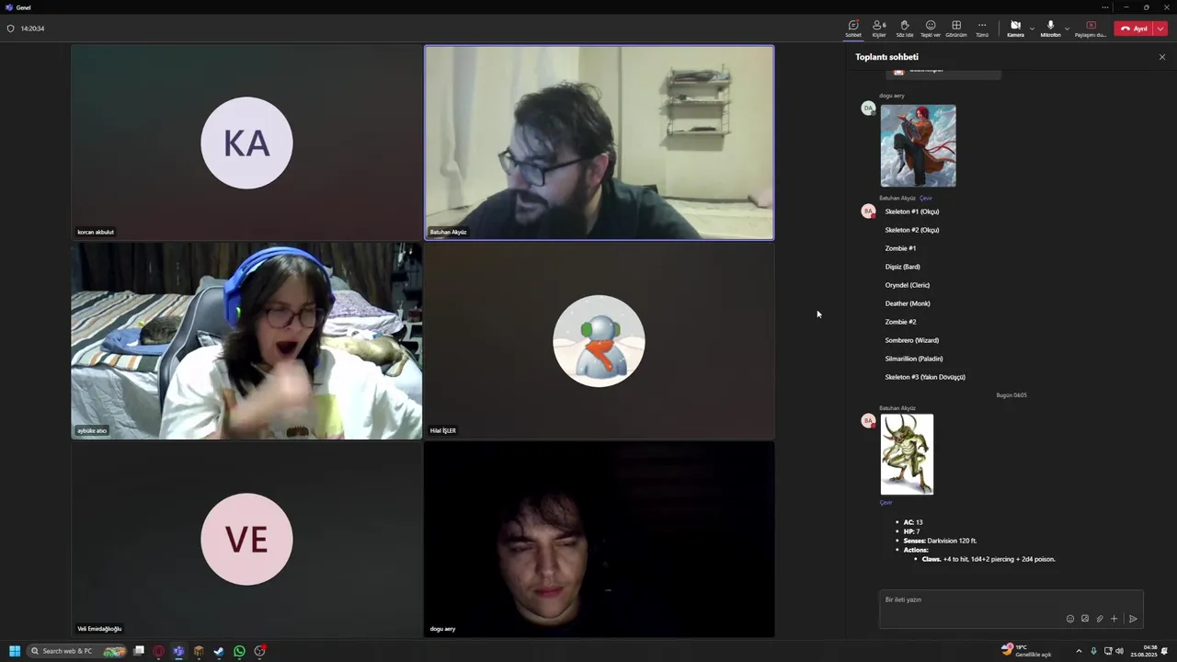1177x662 pixels.
Task: Open the Kişiler participants list
Action: point(879,29)
